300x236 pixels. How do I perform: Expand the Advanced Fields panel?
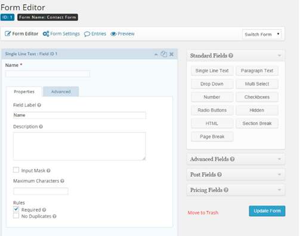point(236,159)
